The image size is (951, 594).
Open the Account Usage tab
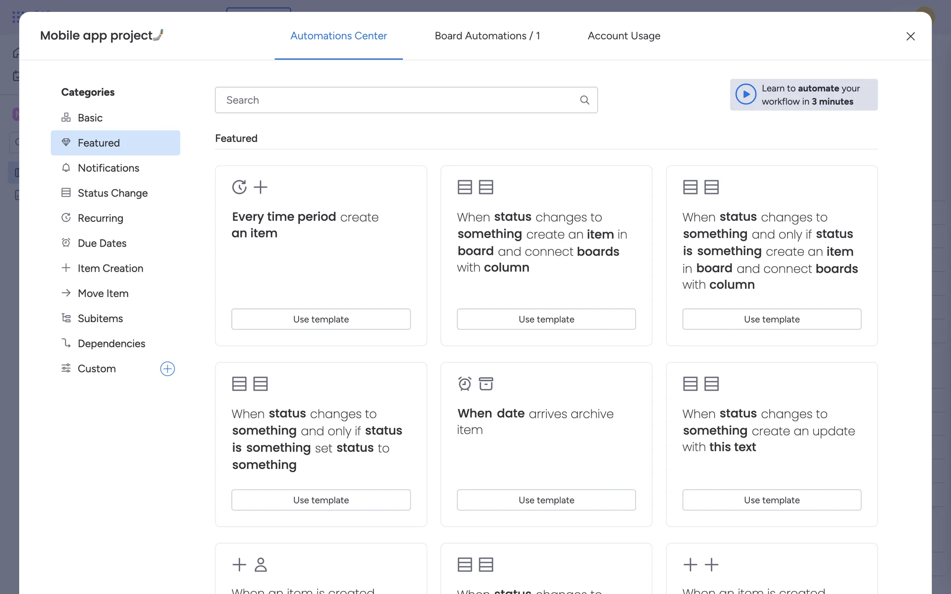624,36
